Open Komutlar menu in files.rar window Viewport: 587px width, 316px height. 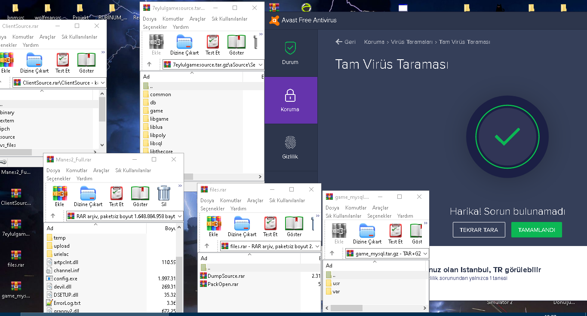coord(231,201)
